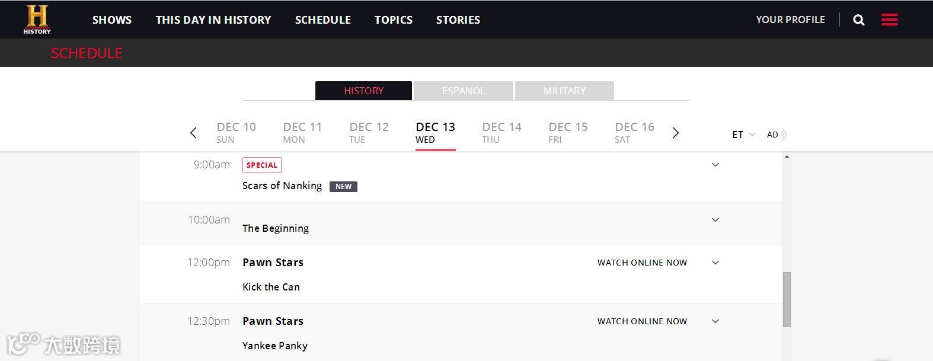Select Dec 10 Sunday

coord(236,133)
